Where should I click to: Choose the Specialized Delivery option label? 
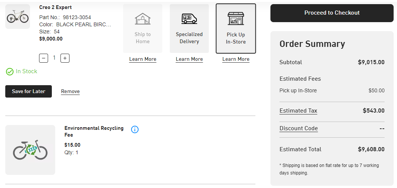pyautogui.click(x=189, y=38)
